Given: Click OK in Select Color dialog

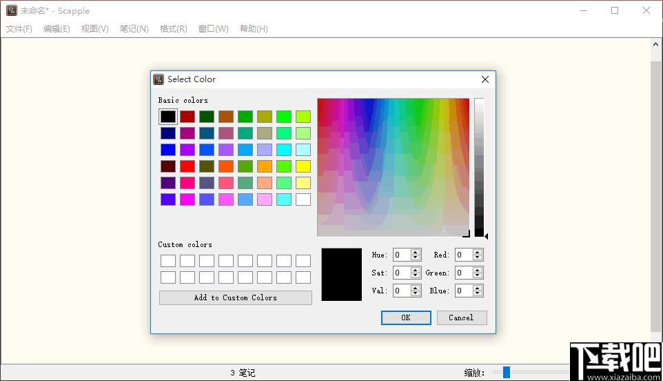Looking at the screenshot, I should point(406,317).
